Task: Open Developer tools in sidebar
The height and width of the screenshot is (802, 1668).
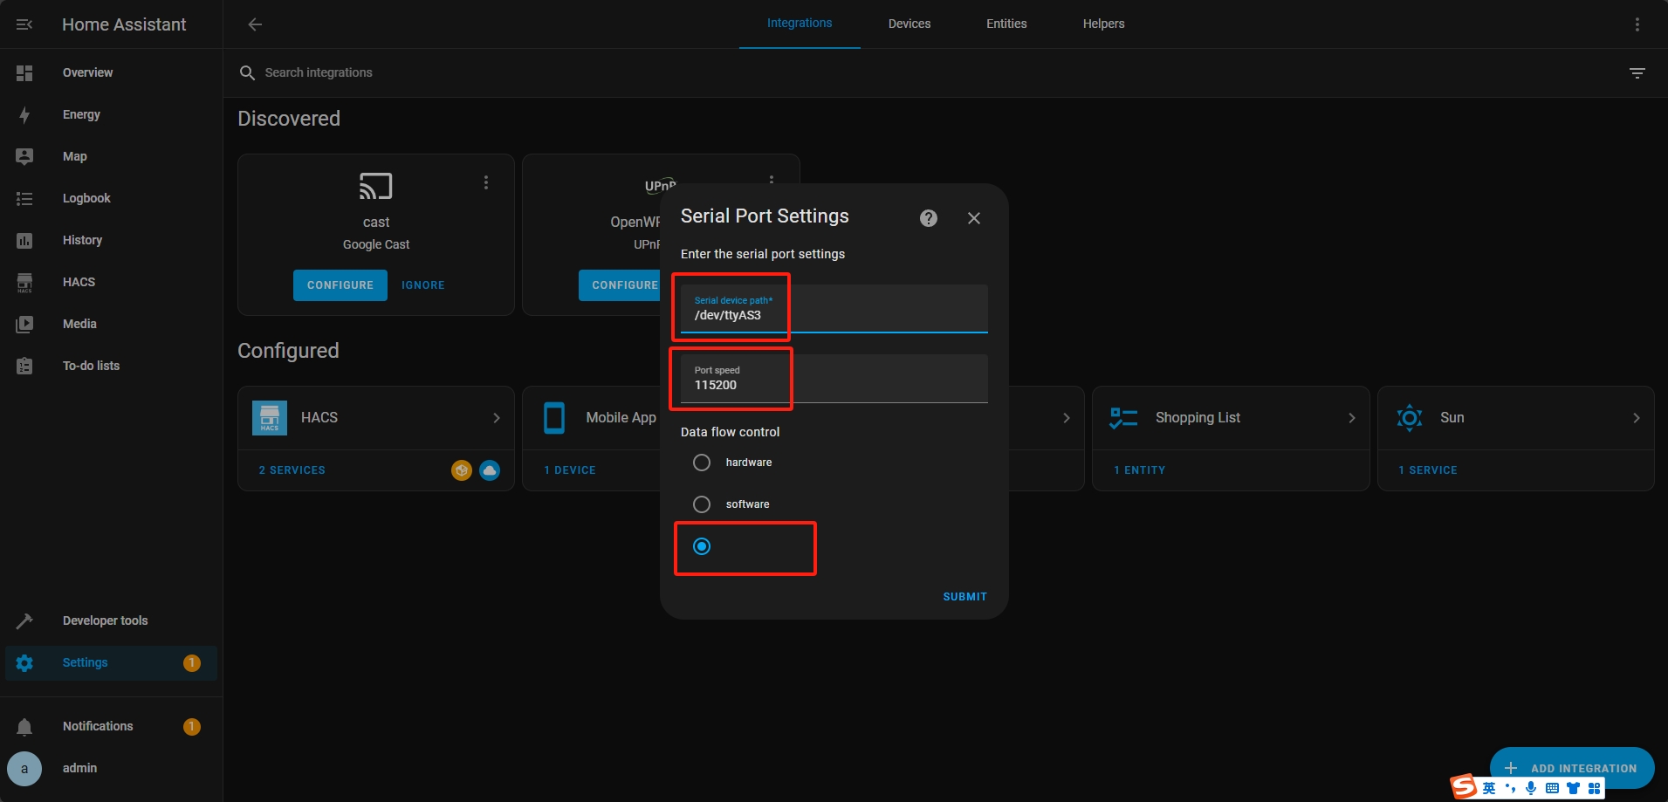Action: pyautogui.click(x=105, y=620)
